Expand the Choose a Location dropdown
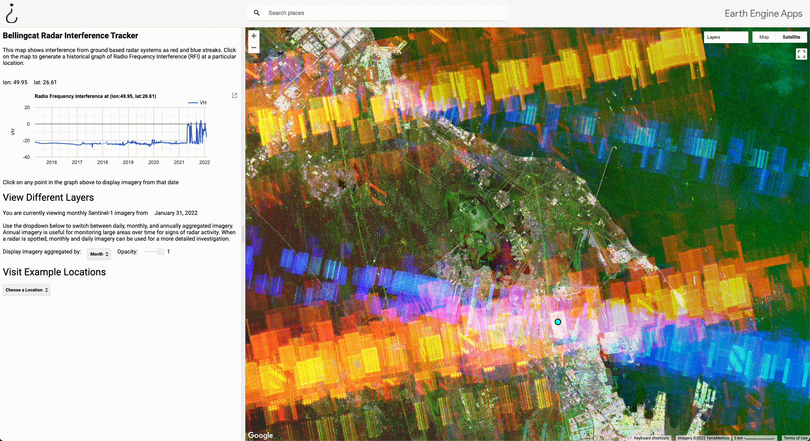The width and height of the screenshot is (810, 441). coord(27,290)
